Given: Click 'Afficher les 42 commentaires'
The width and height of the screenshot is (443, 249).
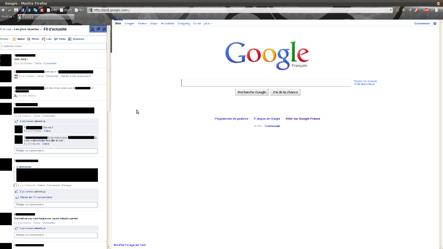Looking at the screenshot, I should tap(36, 197).
